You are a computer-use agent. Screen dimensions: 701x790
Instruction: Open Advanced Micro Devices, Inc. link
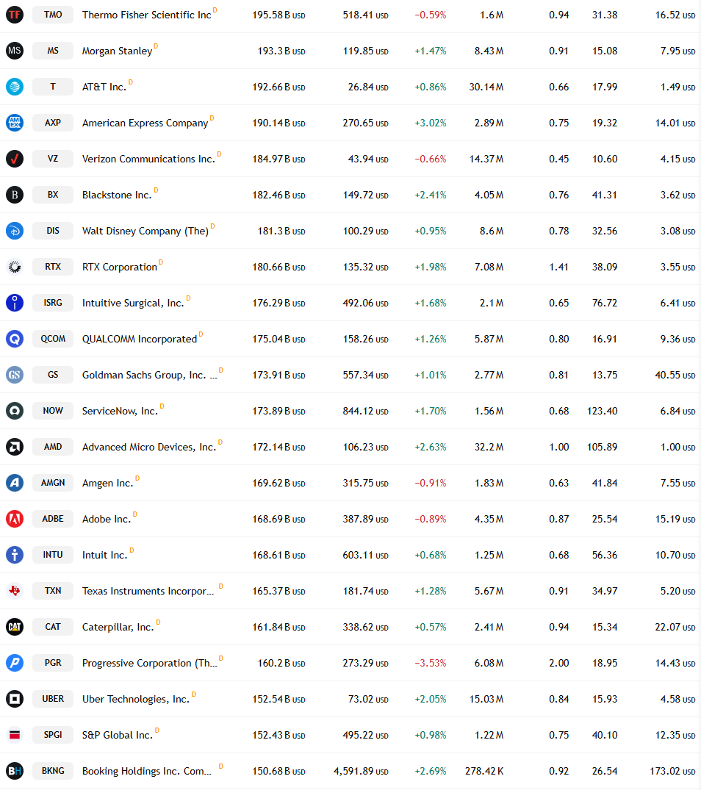click(149, 448)
